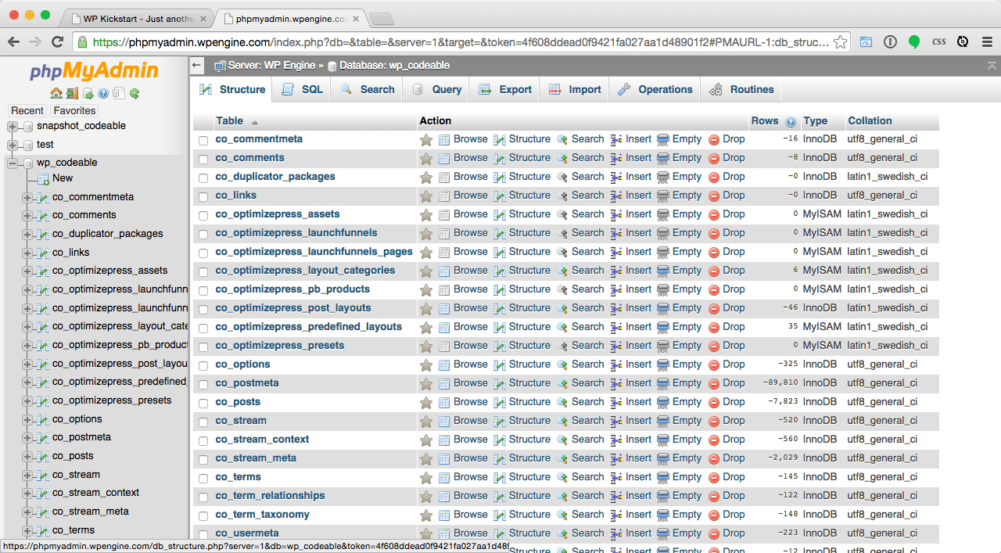This screenshot has width=1001, height=553.
Task: Expand co_posts node in sidebar tree
Action: [x=27, y=456]
